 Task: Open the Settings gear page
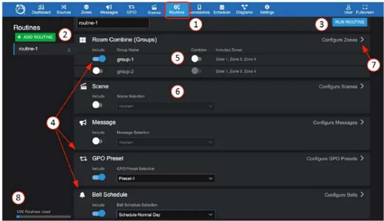pyautogui.click(x=267, y=9)
